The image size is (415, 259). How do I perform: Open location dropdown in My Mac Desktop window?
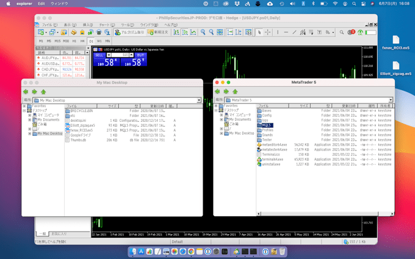pyautogui.click(x=198, y=101)
